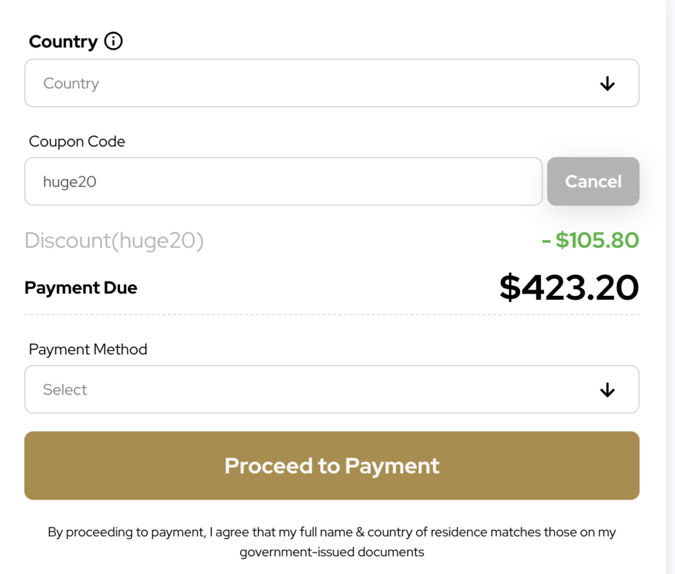Click the Payment Due label
Screen dimensions: 675x574
(81, 288)
